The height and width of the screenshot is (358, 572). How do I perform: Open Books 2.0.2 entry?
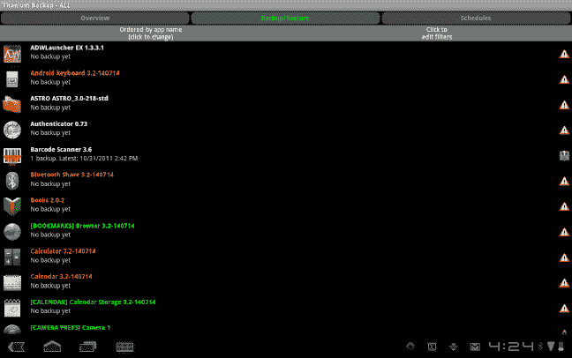click(286, 206)
